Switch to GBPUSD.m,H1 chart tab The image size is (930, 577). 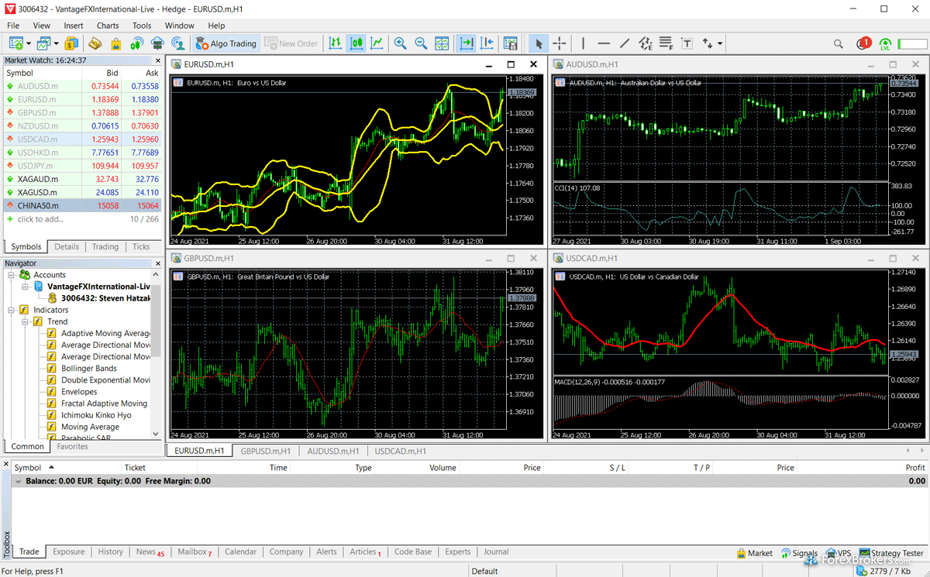point(265,451)
